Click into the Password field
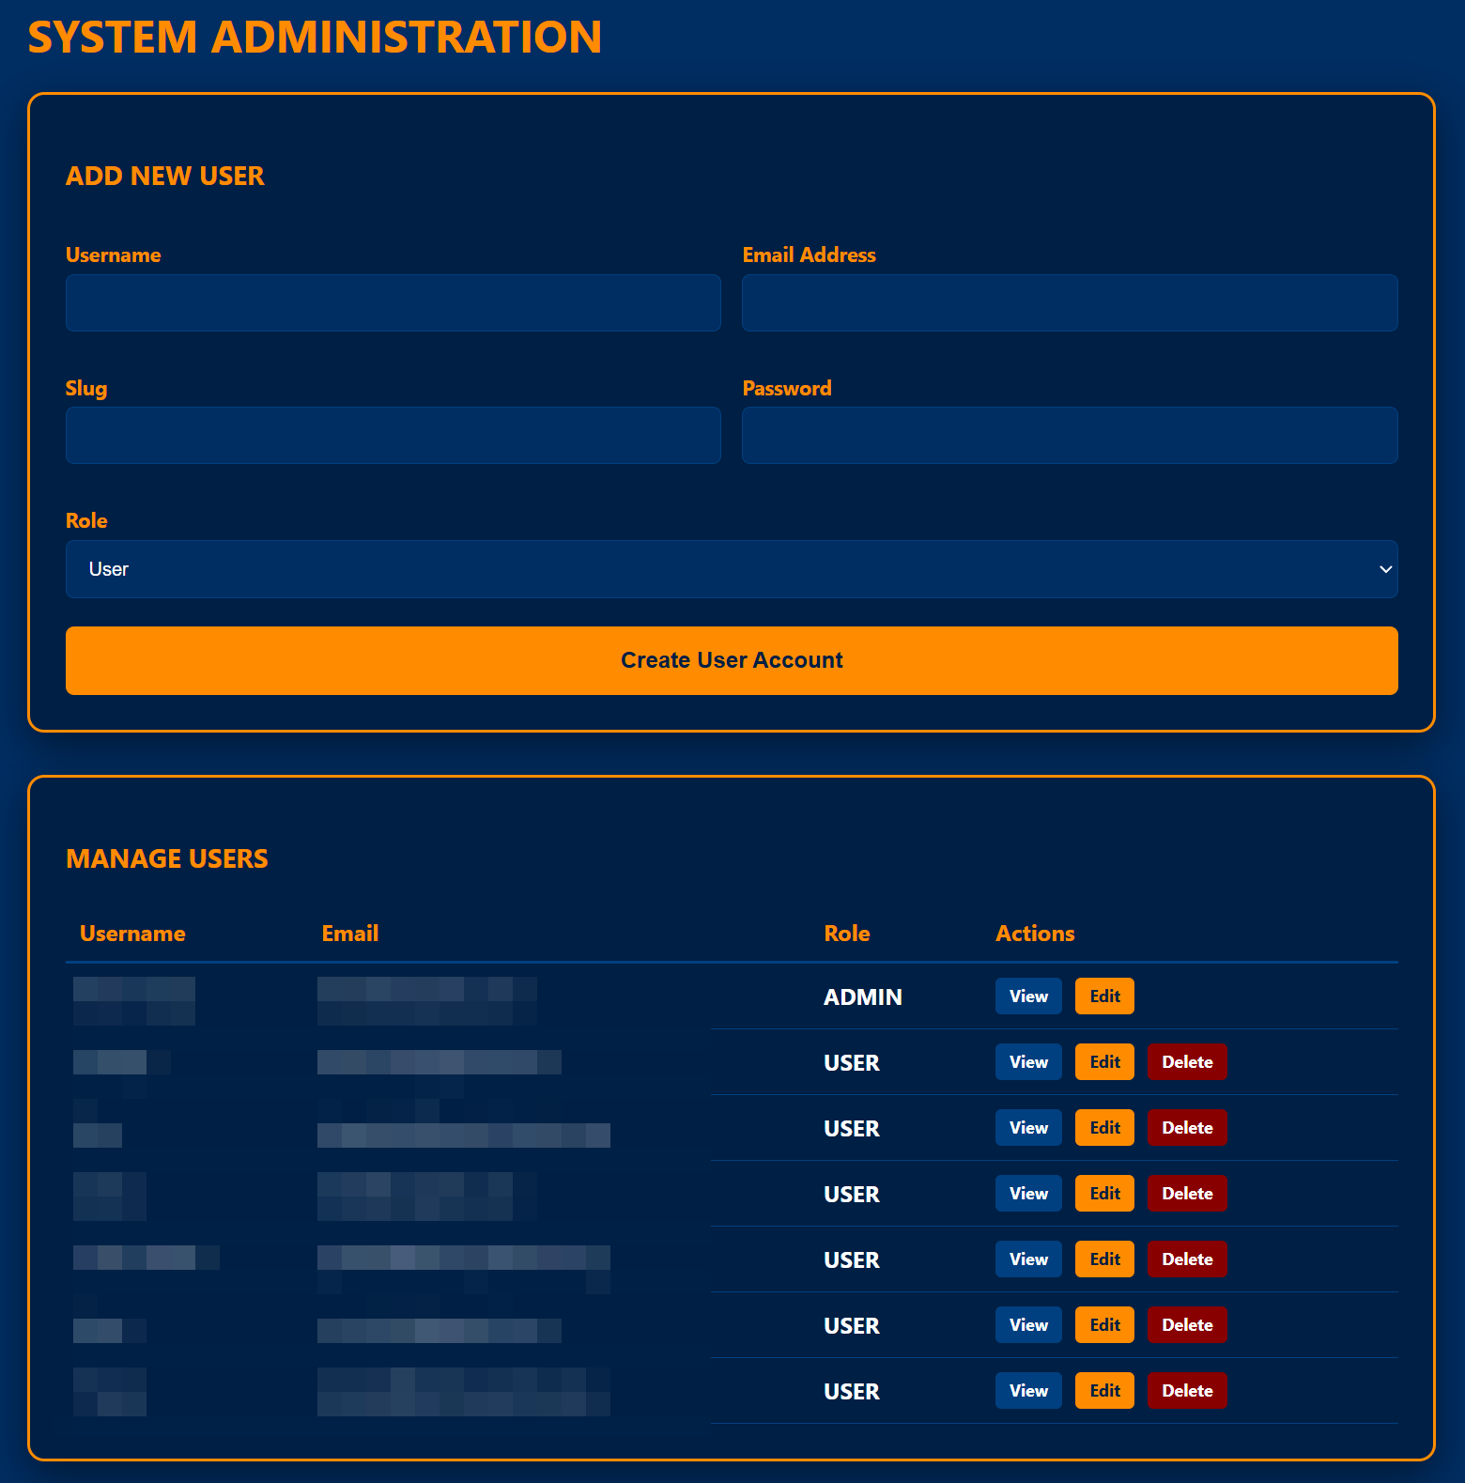 [1069, 435]
